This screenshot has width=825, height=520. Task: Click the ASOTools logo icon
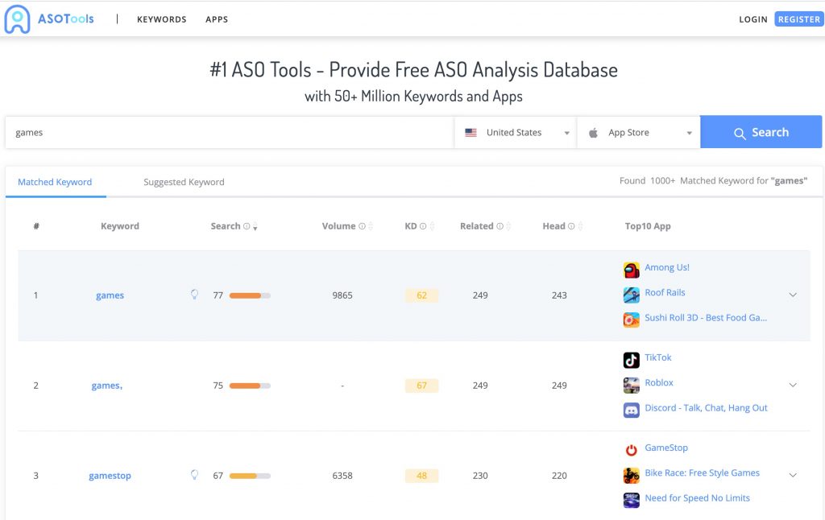[x=17, y=19]
